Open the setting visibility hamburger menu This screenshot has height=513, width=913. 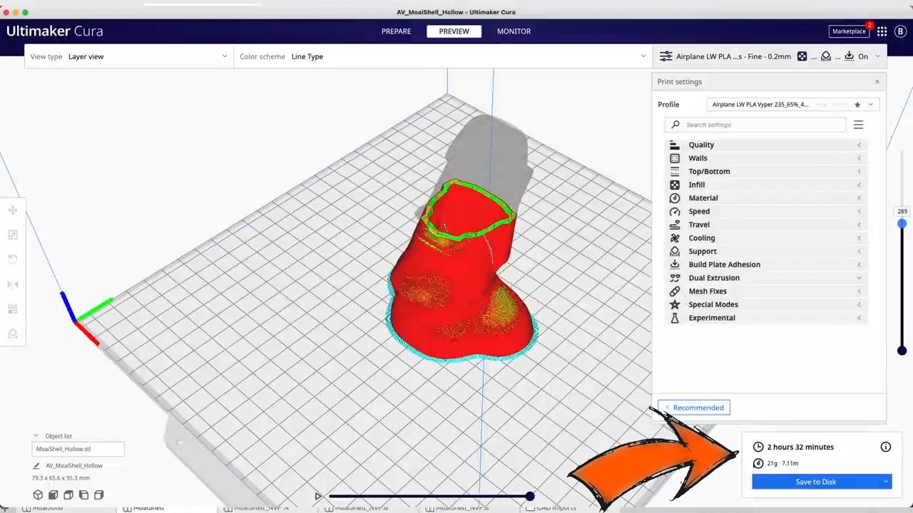[858, 125]
